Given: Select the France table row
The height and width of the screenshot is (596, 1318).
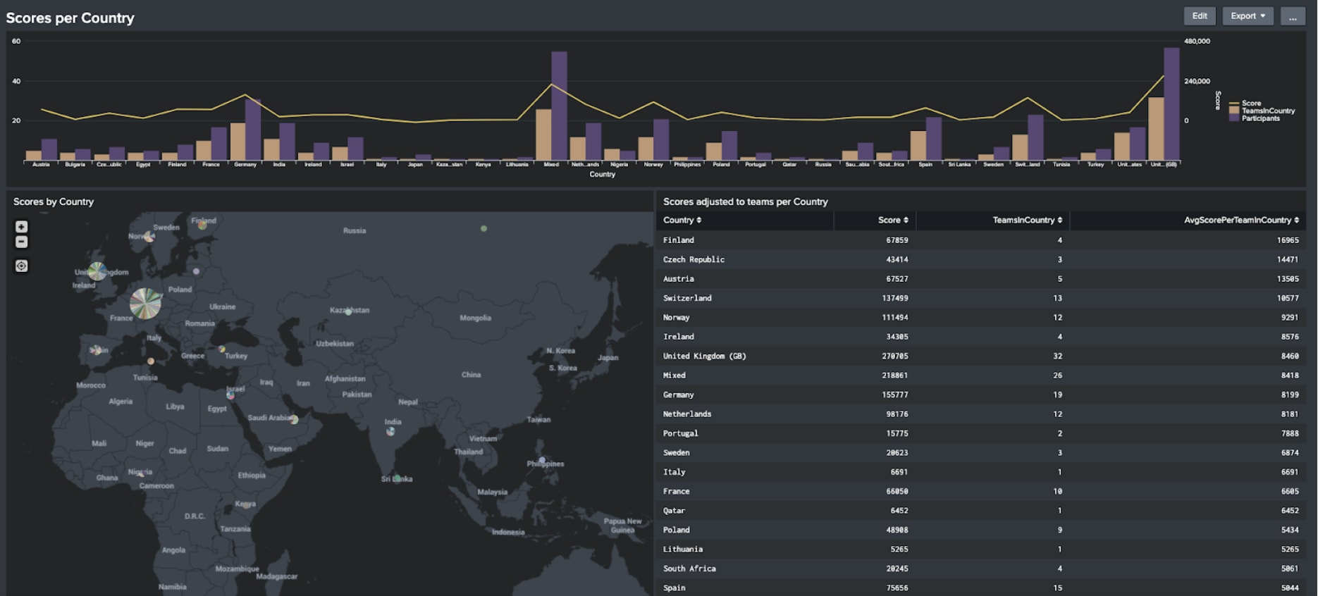Looking at the screenshot, I should [x=980, y=491].
